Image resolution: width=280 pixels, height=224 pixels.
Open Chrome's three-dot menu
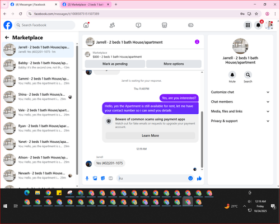tap(275, 14)
